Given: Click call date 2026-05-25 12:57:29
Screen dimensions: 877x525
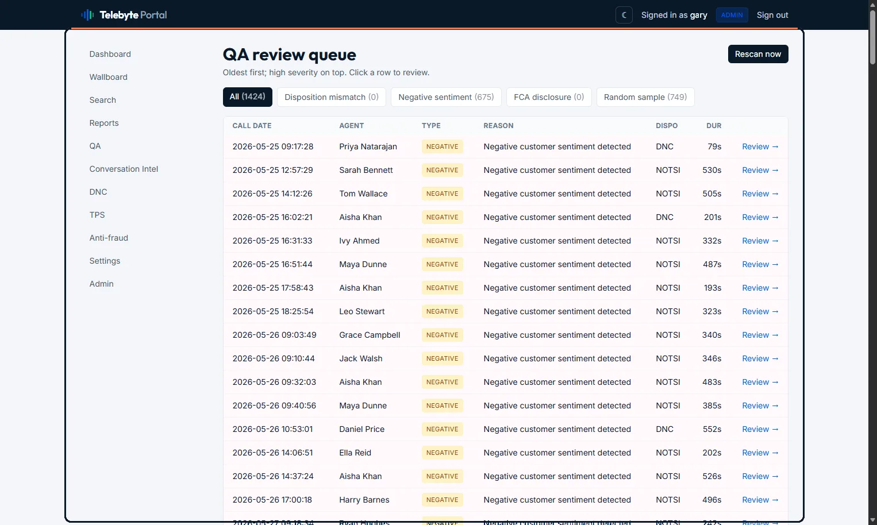Looking at the screenshot, I should pos(273,170).
